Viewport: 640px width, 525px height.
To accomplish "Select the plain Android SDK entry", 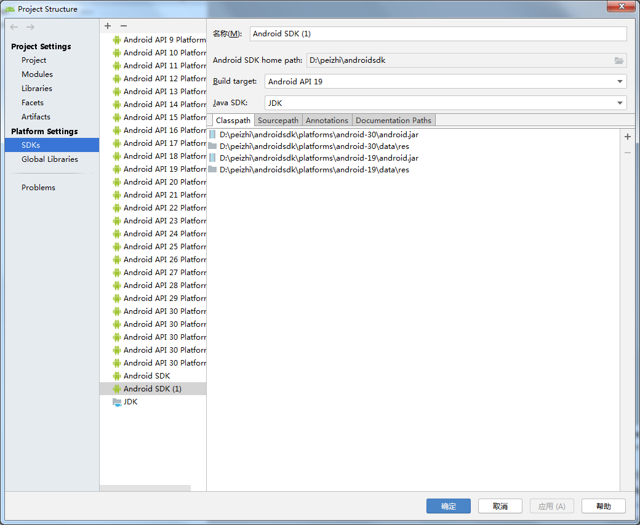I will [x=153, y=376].
